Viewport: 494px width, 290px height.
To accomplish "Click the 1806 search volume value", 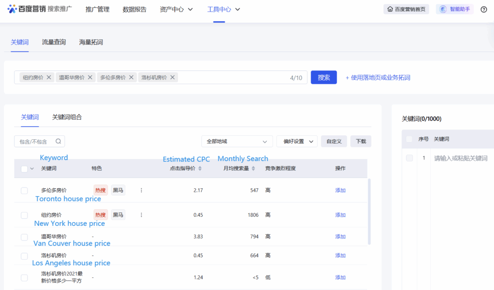I will pos(253,215).
